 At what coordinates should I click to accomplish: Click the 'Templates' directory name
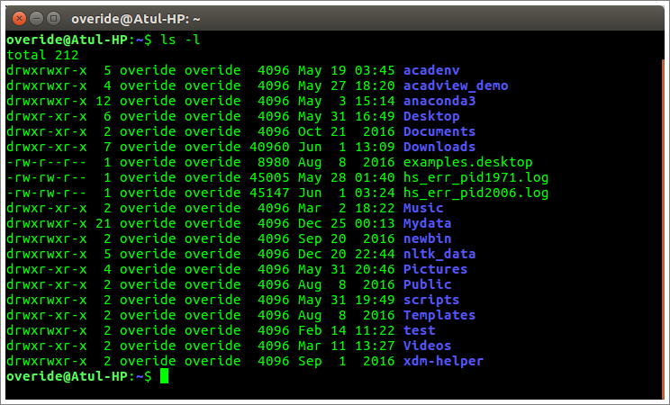click(x=439, y=315)
